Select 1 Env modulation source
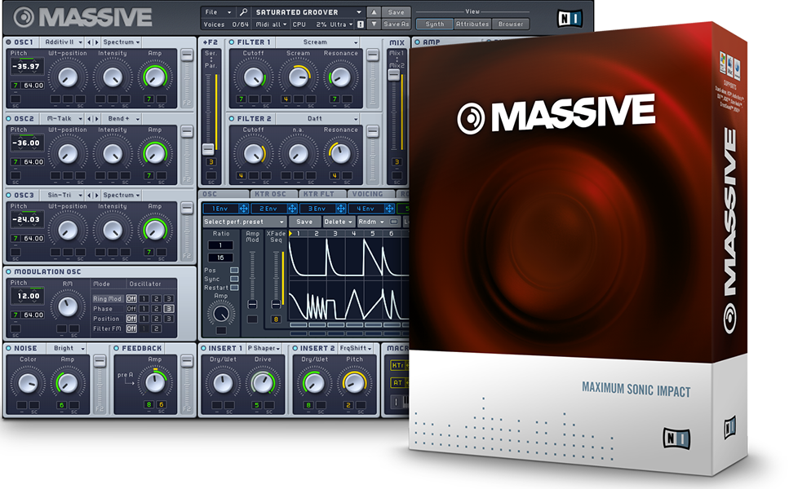This screenshot has height=489, width=789. pos(220,208)
